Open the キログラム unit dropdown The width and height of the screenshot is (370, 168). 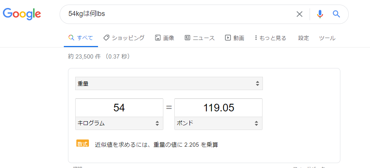point(119,123)
